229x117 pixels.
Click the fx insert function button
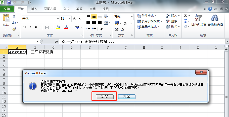(x=56, y=42)
